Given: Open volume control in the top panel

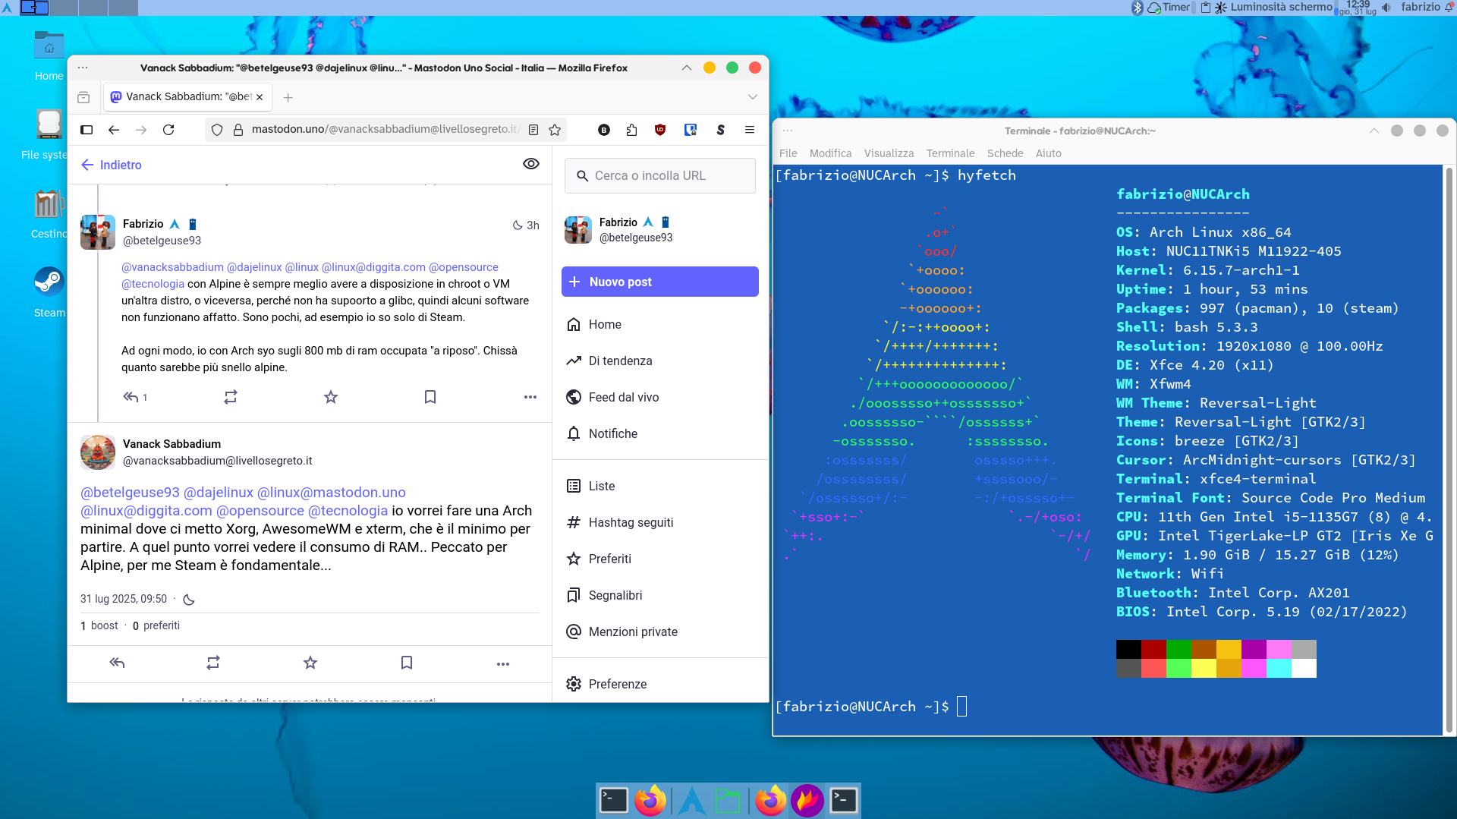Looking at the screenshot, I should click(x=1386, y=8).
